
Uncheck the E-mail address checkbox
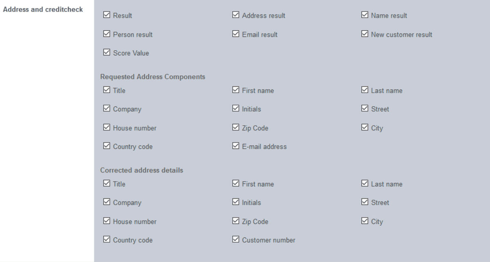click(236, 146)
